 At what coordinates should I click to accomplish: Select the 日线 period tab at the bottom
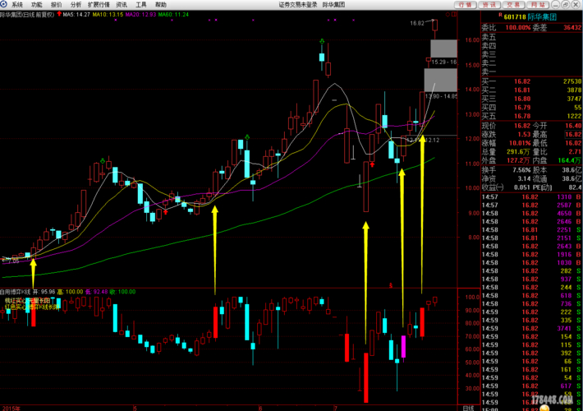[x=469, y=408]
